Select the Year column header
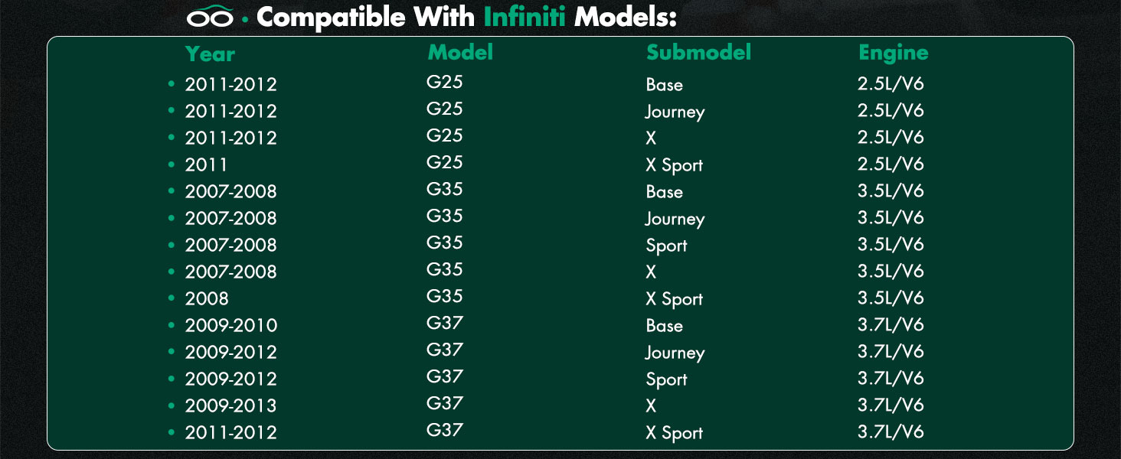The image size is (1121, 459). (x=210, y=54)
